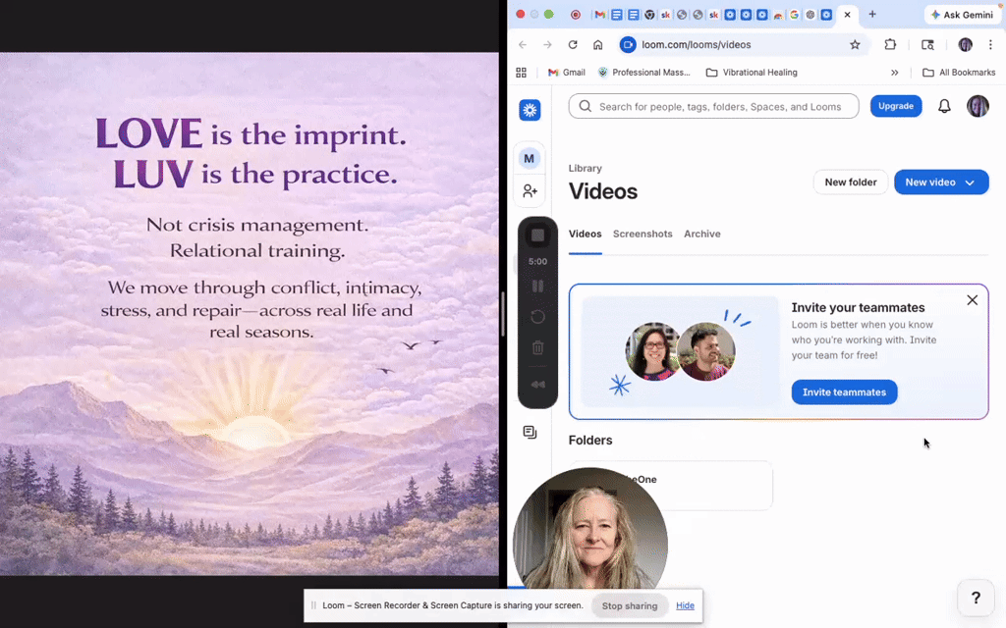Switch to the Screenshots tab

click(643, 234)
